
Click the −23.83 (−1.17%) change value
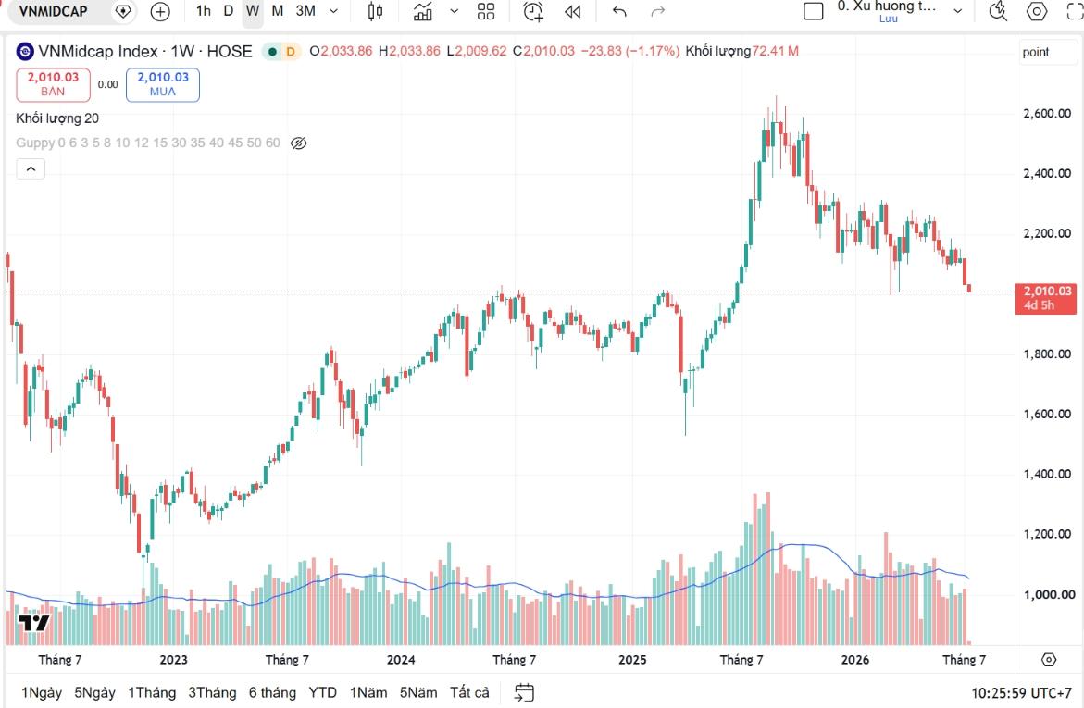(x=629, y=51)
